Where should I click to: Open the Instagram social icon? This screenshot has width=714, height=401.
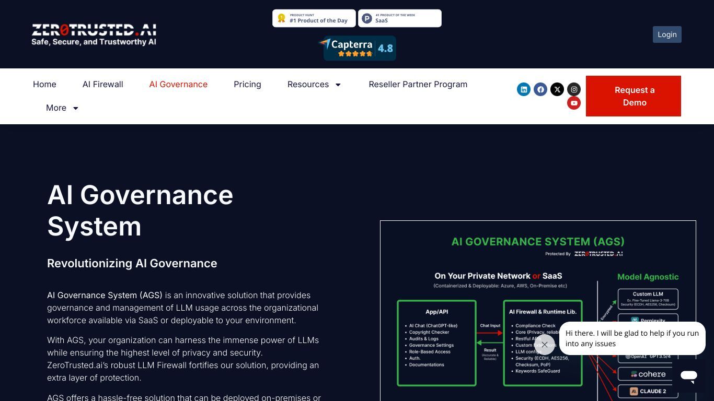tap(574, 89)
